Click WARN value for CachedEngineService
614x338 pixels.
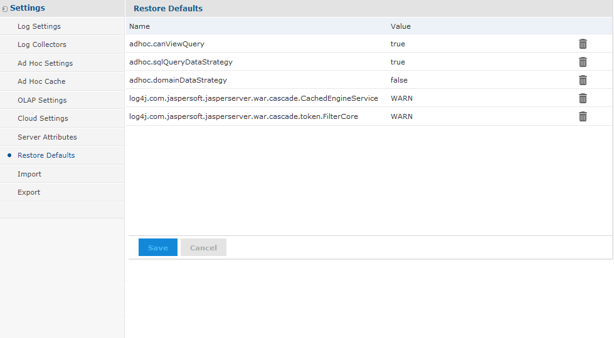coord(402,98)
